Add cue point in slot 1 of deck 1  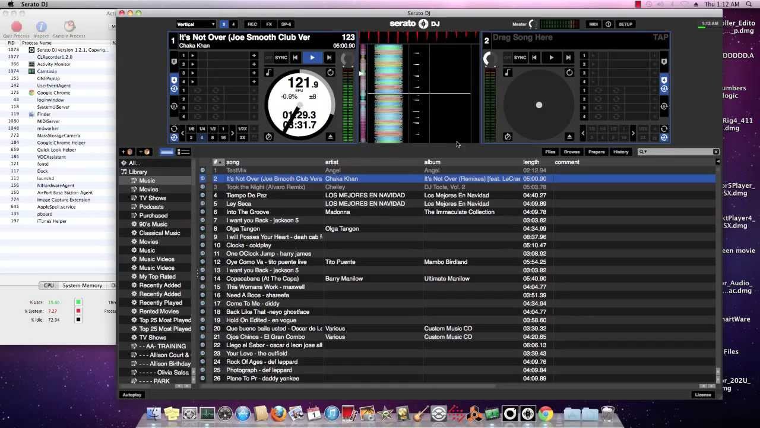click(x=254, y=55)
